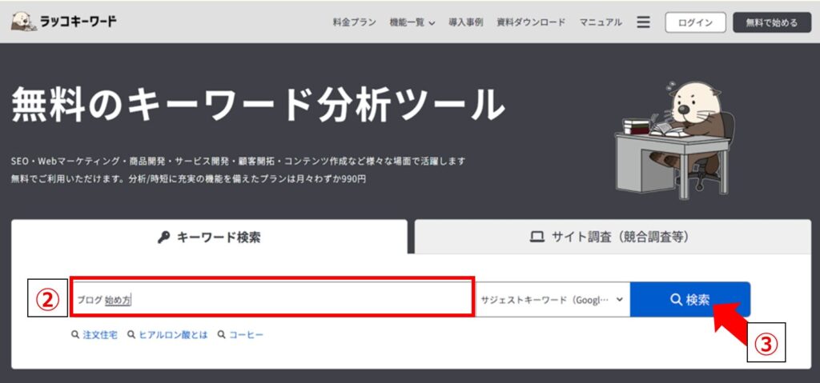This screenshot has width=820, height=383.
Task: Open the 料金プラン page
Action: coord(355,22)
